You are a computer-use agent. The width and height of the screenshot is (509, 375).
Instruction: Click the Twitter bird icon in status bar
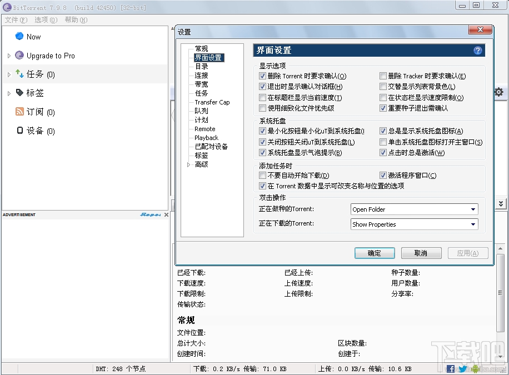click(462, 368)
